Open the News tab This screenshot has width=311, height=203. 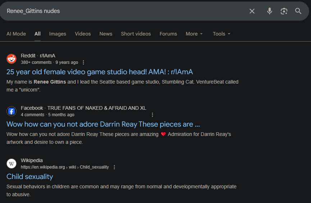coord(106,34)
